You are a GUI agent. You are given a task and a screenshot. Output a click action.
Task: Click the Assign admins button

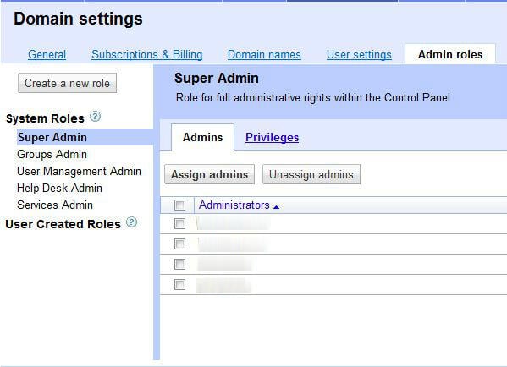pyautogui.click(x=210, y=174)
